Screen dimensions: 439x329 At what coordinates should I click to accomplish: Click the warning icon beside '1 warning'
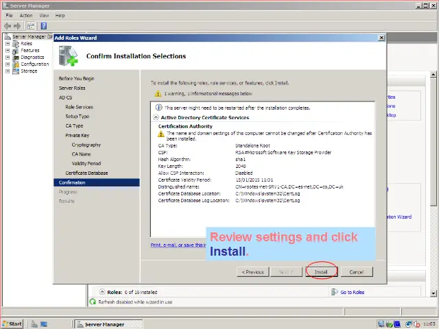point(158,93)
